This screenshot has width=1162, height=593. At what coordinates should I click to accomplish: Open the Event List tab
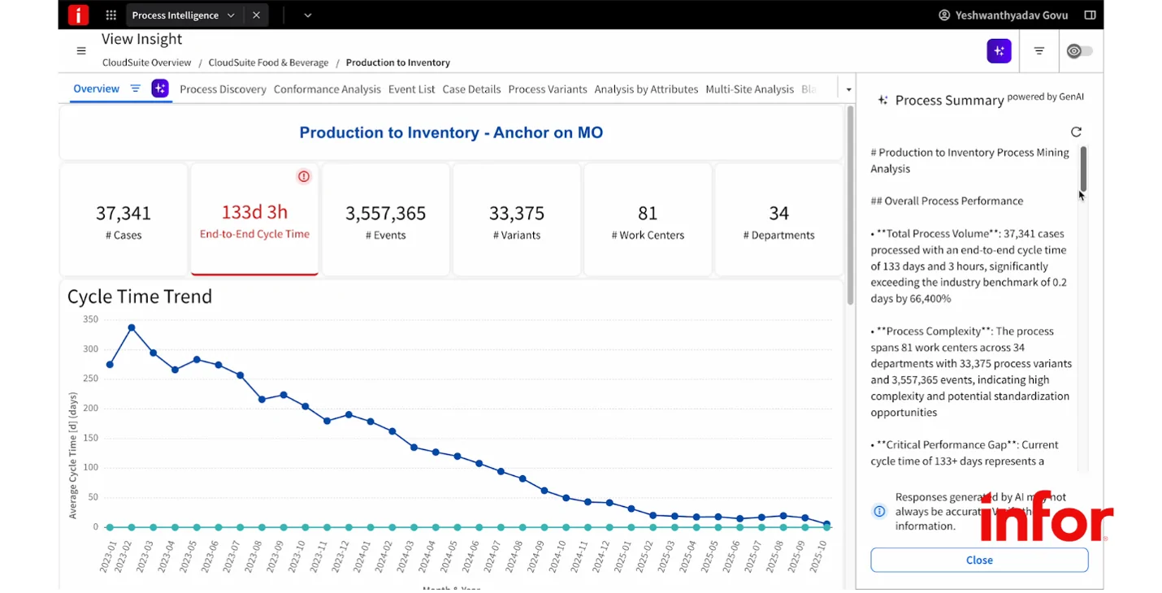(411, 89)
